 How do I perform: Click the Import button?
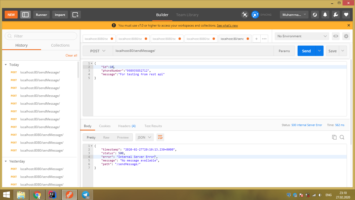coord(60,15)
